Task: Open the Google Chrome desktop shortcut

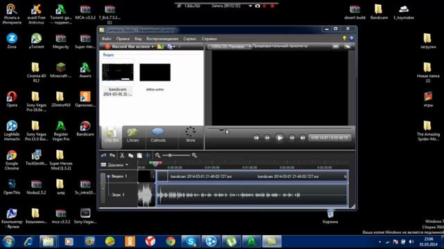Action: (x=12, y=160)
